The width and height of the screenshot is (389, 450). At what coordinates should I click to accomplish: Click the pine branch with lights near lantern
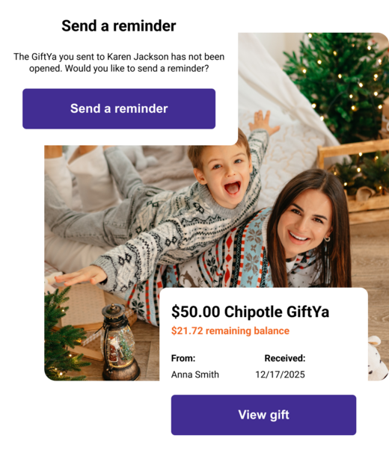click(63, 336)
